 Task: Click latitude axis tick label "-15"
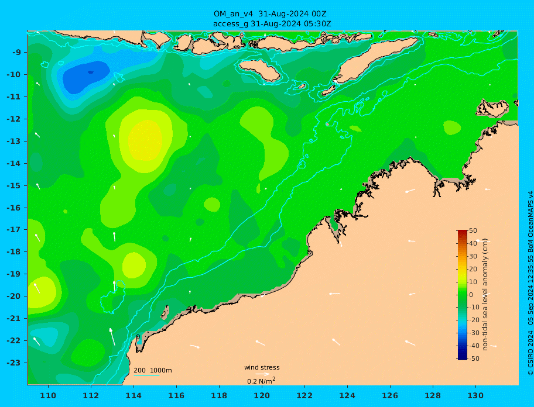13,185
